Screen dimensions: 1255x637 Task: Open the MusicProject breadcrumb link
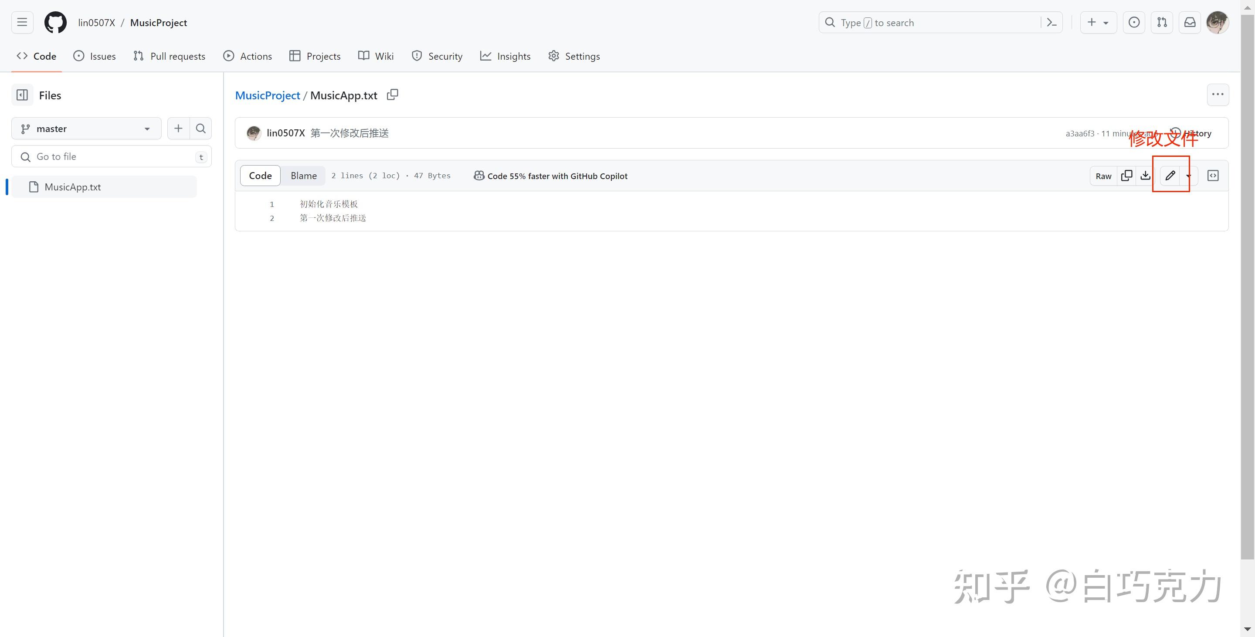(x=267, y=95)
